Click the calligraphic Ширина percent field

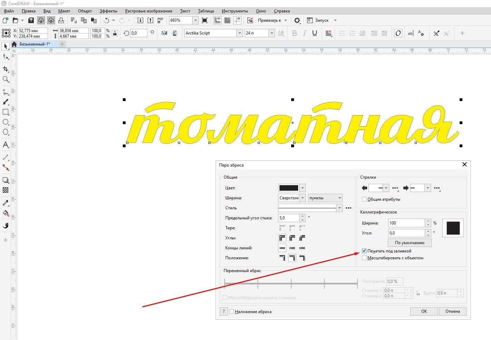coord(406,223)
